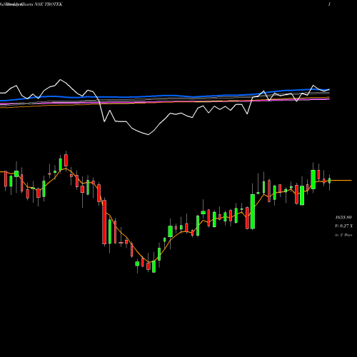
Task: Click the orange horizontal projection line beyond last candle
Action: pyautogui.click(x=341, y=181)
